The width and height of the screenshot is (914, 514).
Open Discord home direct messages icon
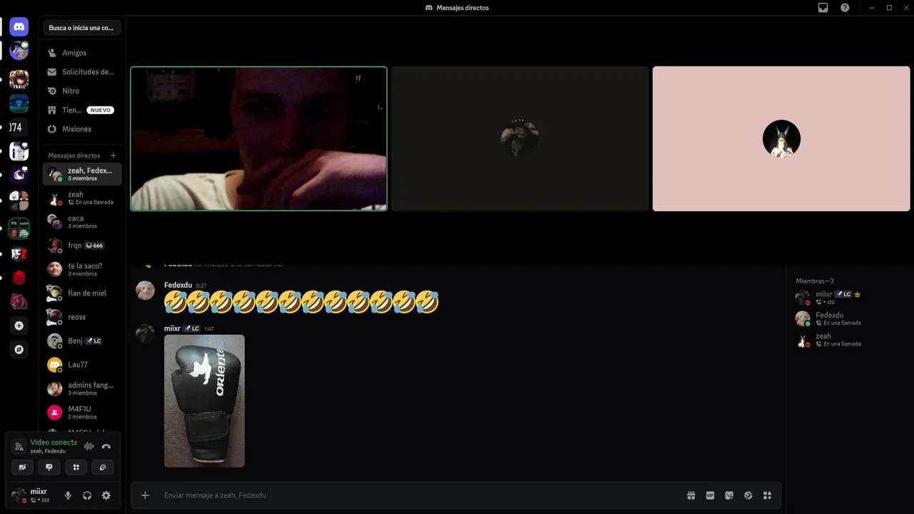coord(19,27)
